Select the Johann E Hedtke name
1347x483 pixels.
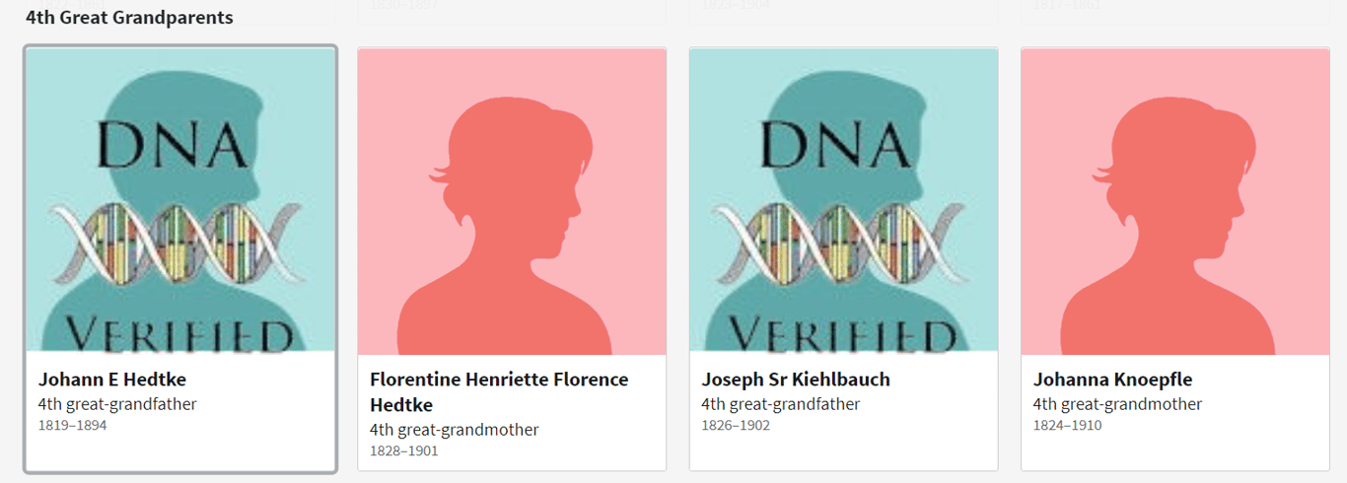pyautogui.click(x=112, y=379)
